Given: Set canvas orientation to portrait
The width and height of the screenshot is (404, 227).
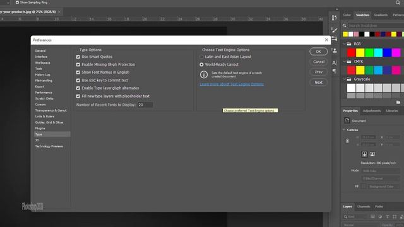Looking at the screenshot, I should click(364, 154).
